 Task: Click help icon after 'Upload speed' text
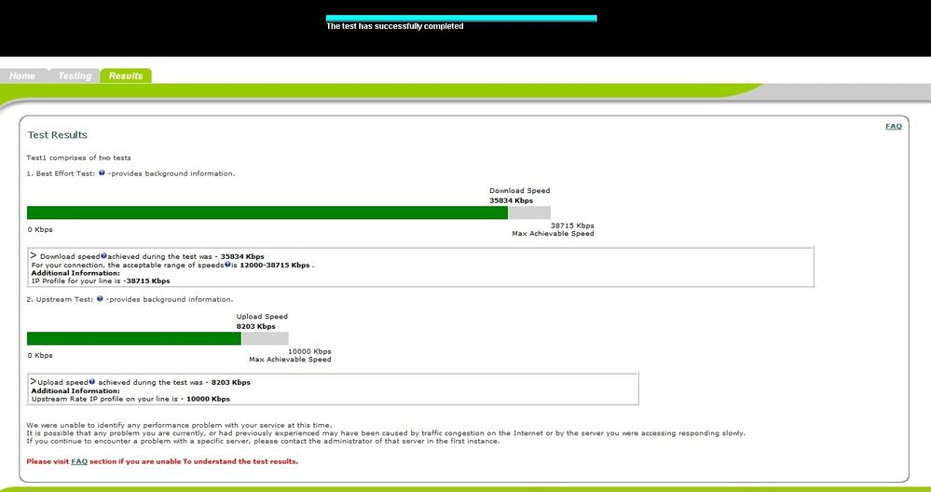tap(94, 382)
